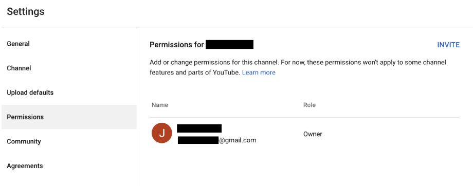Click the Name column header
Screen dimensions: 474x186
coord(160,105)
